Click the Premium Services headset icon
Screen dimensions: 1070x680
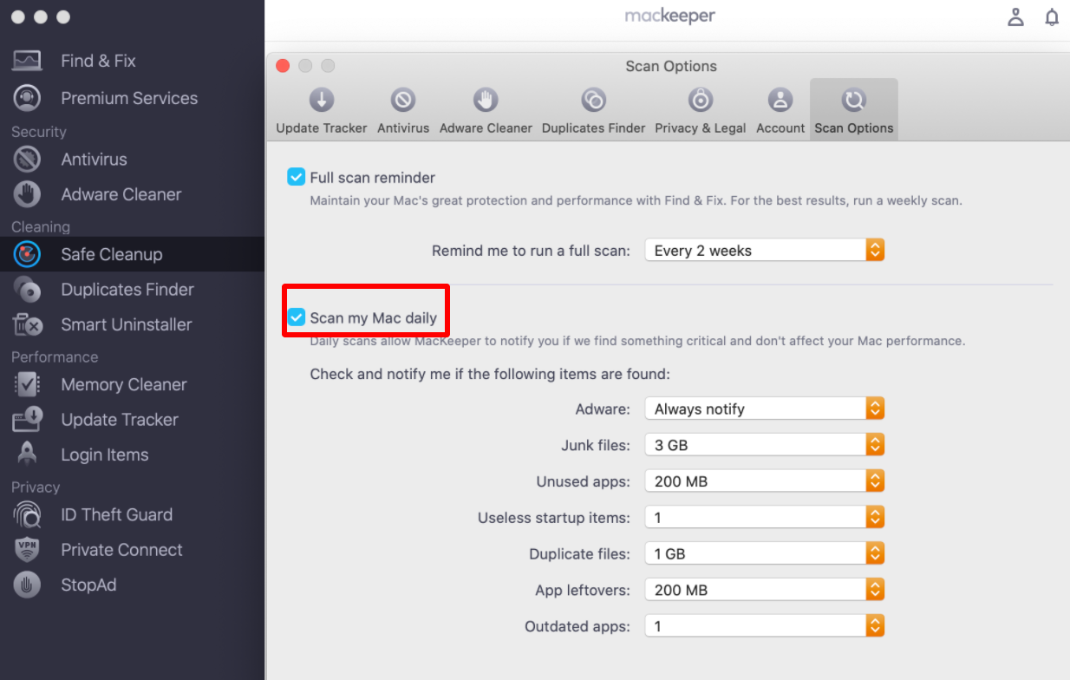27,98
